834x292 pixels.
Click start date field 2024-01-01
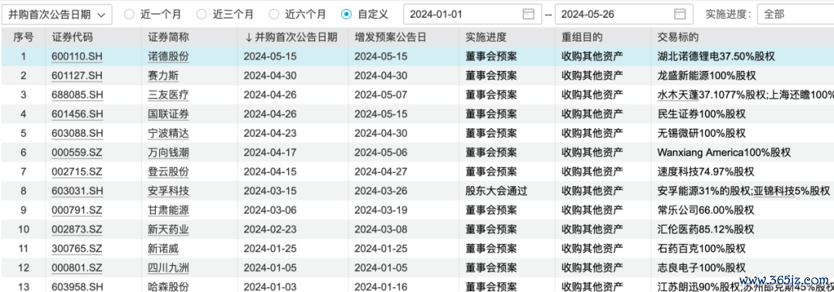tap(471, 15)
